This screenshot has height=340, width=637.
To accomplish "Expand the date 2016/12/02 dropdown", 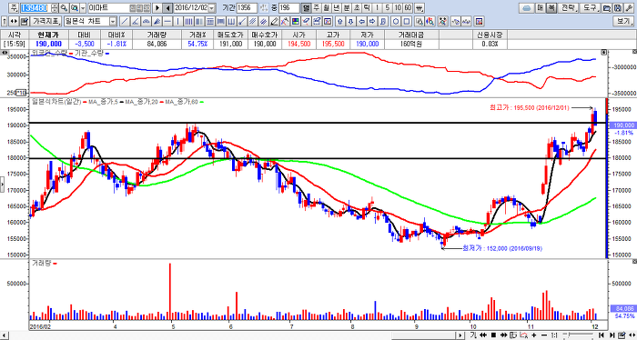I will (x=211, y=8).
